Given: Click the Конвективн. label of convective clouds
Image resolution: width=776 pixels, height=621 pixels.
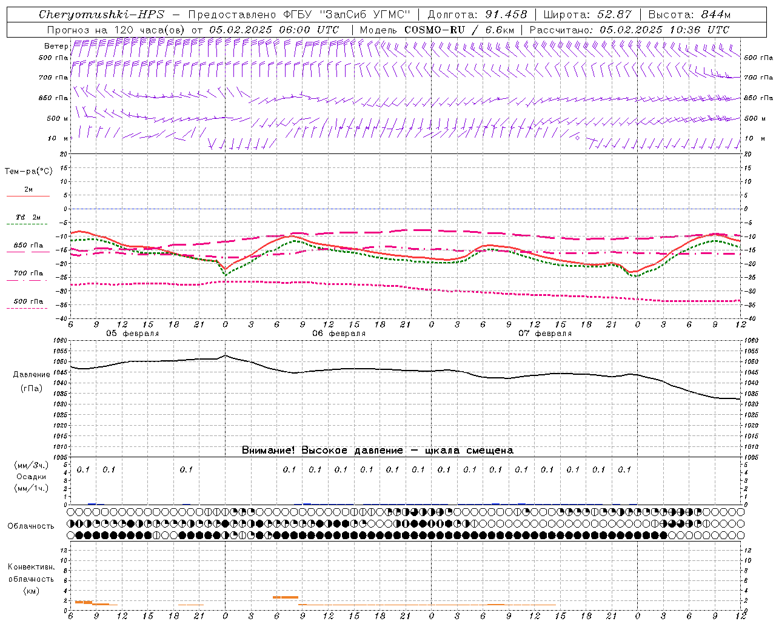Looking at the screenshot, I should pyautogui.click(x=31, y=567).
